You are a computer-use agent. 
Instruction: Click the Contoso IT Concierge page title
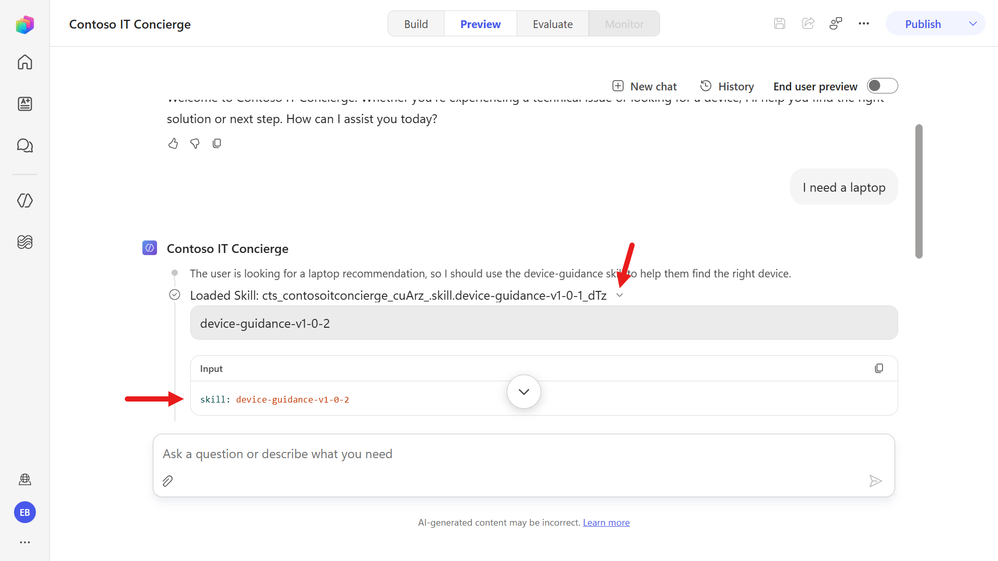pos(130,24)
